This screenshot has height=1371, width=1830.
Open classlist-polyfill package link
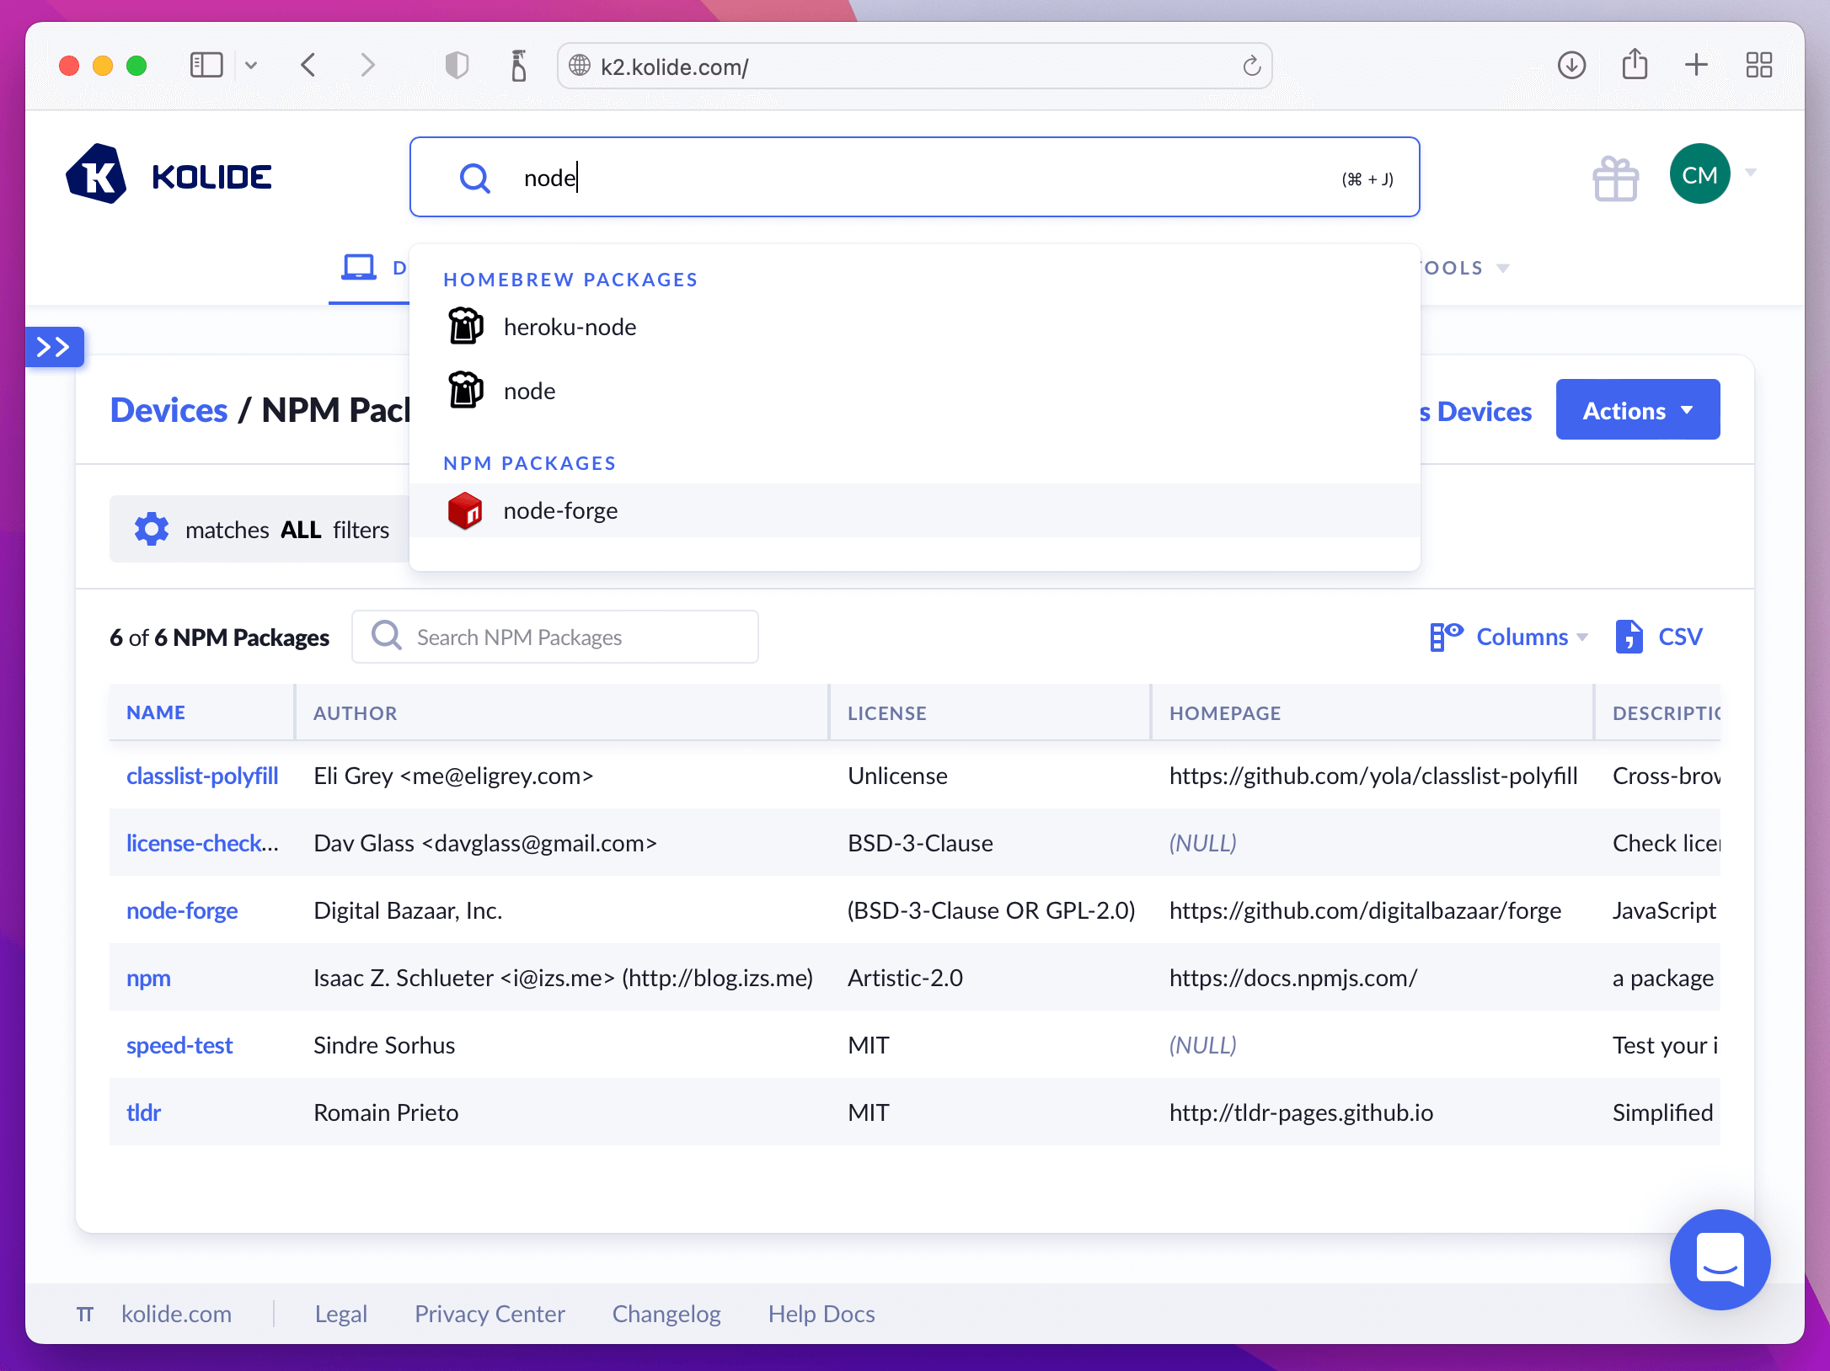(x=202, y=776)
